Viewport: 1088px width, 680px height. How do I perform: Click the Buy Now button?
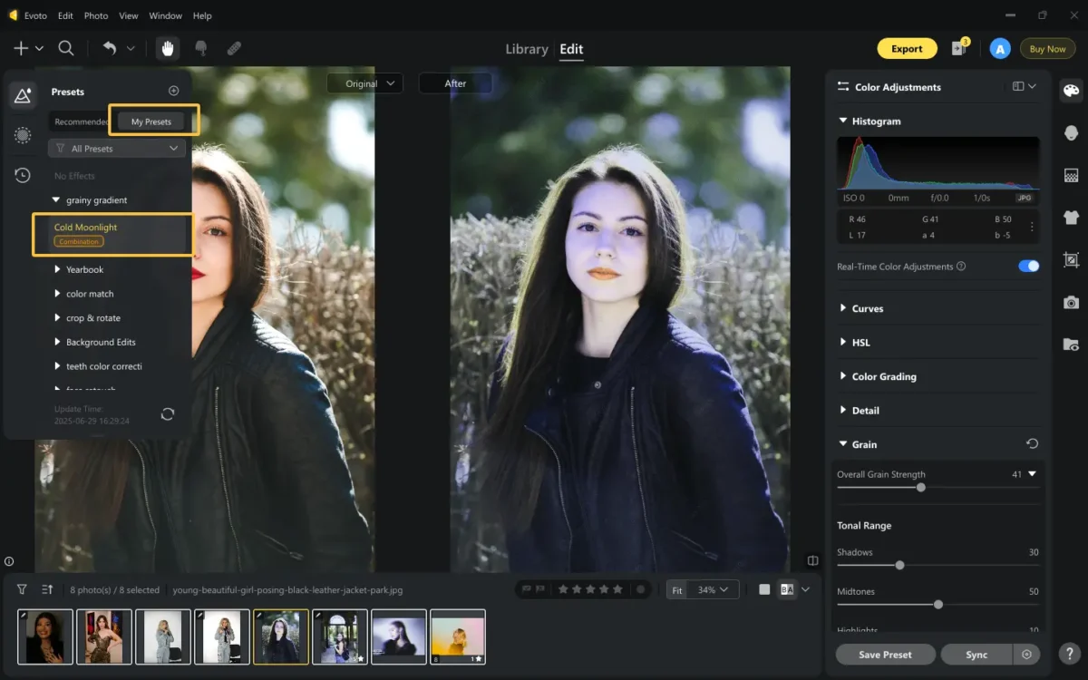[1048, 49]
